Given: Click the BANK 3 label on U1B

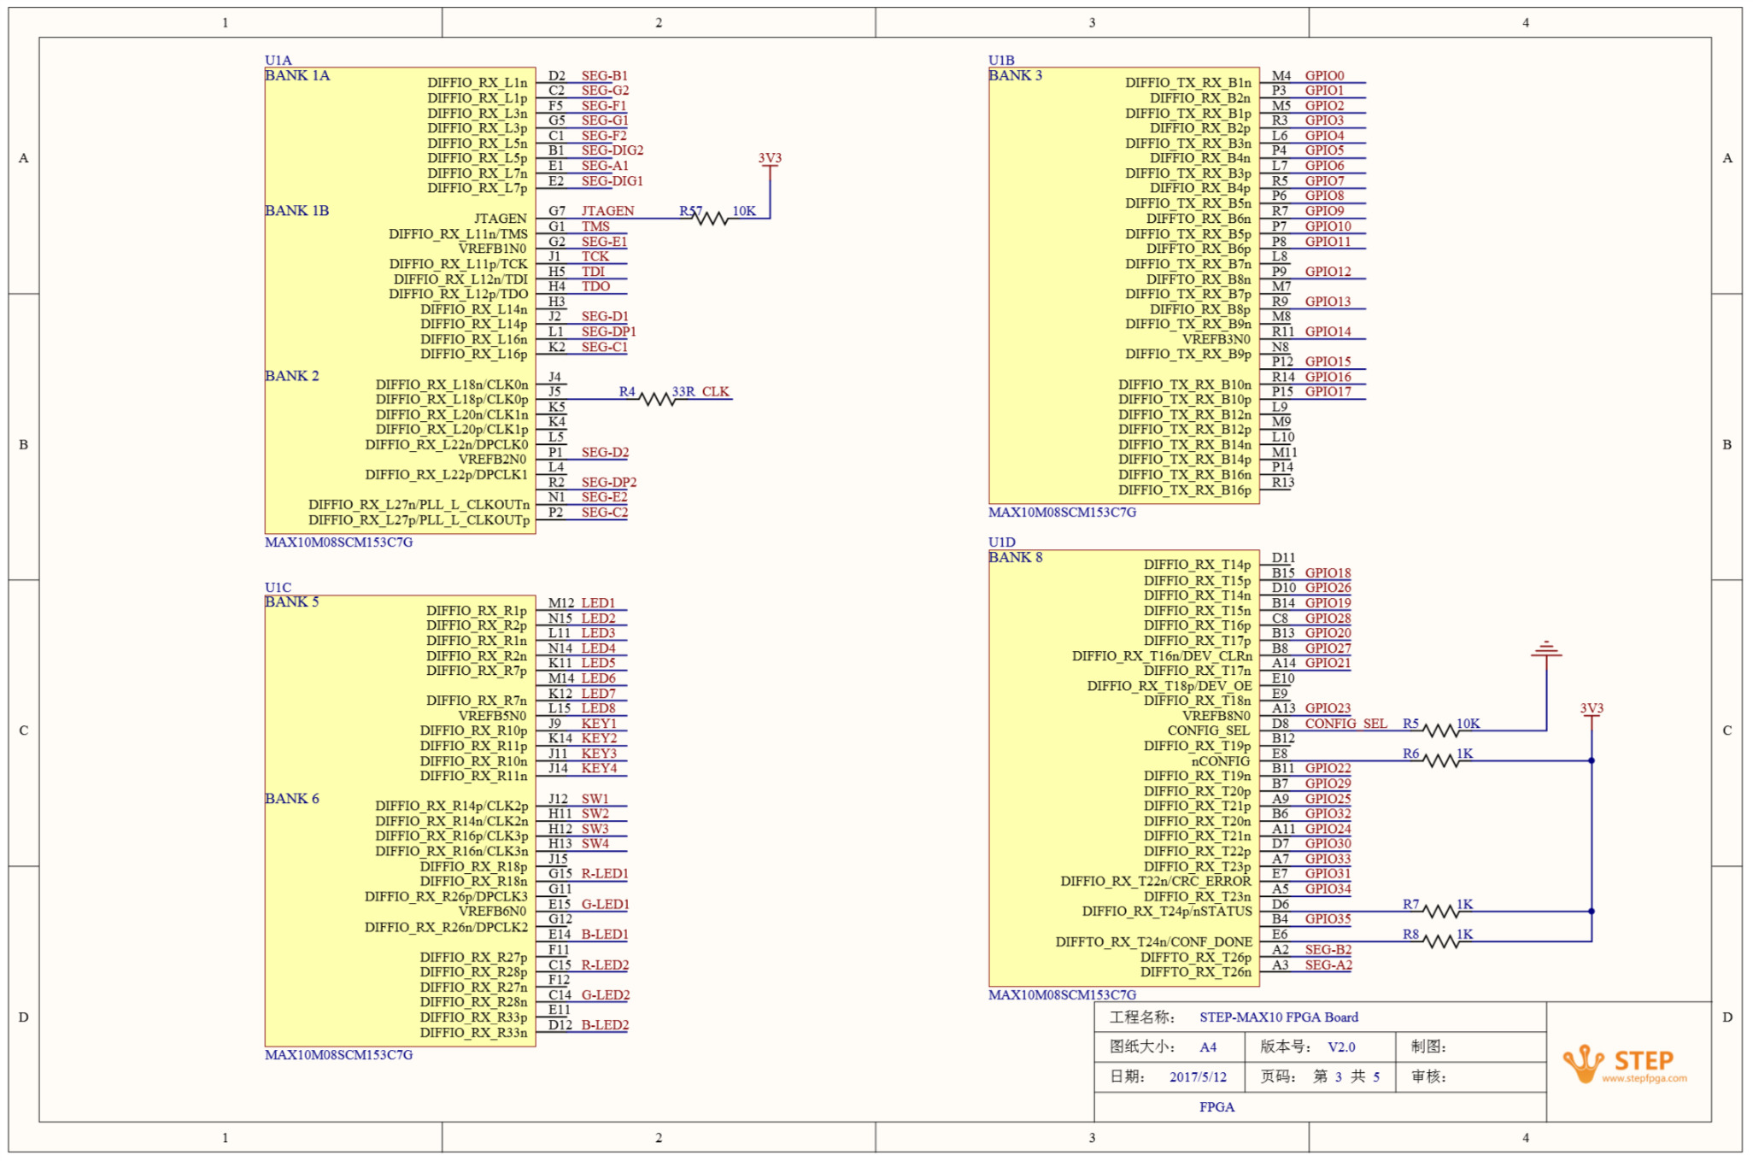Looking at the screenshot, I should click(x=1015, y=75).
